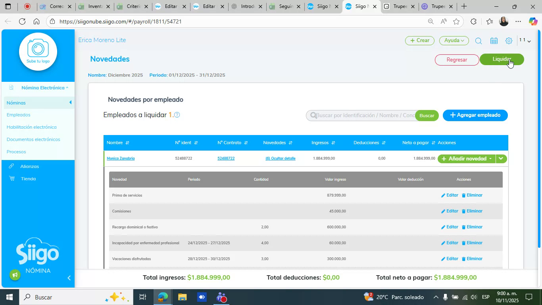Screen dimensions: 542x305
Task: Click the browser address bar URL
Action: [x=121, y=21]
